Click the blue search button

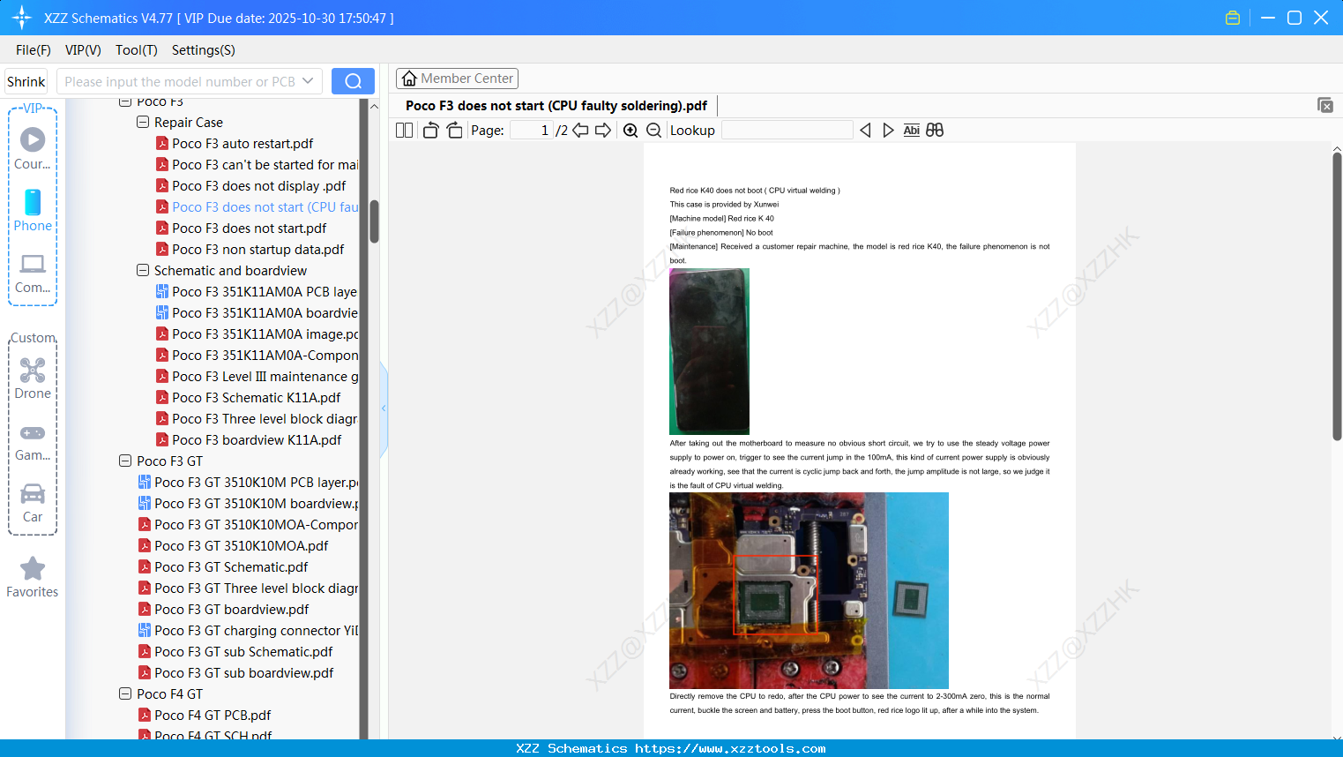353,81
